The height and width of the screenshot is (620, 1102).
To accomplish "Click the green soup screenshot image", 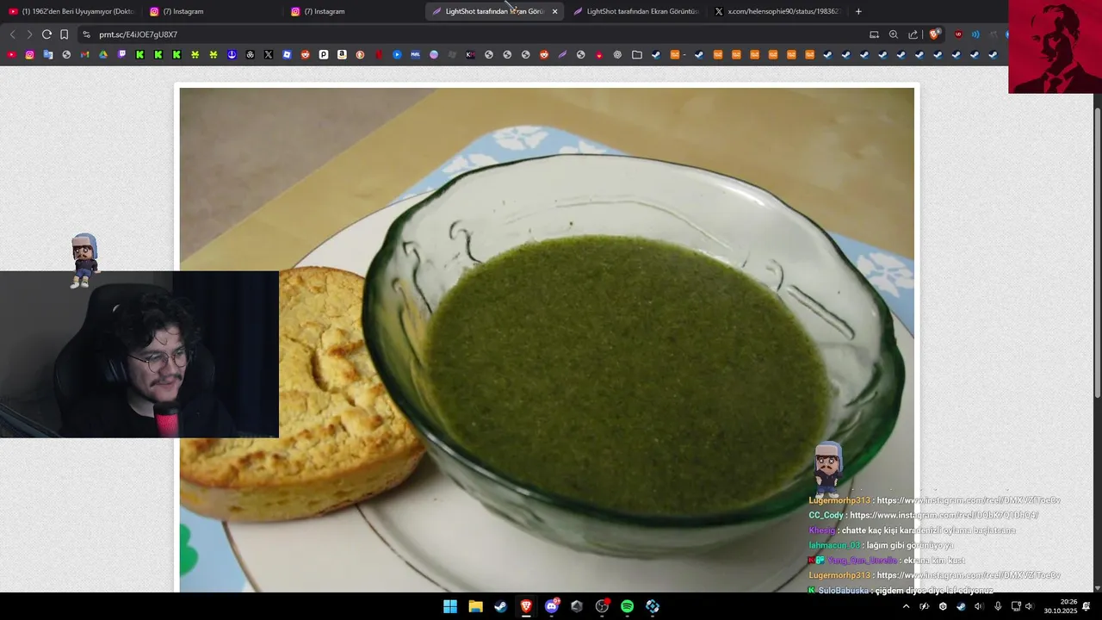I will click(547, 339).
